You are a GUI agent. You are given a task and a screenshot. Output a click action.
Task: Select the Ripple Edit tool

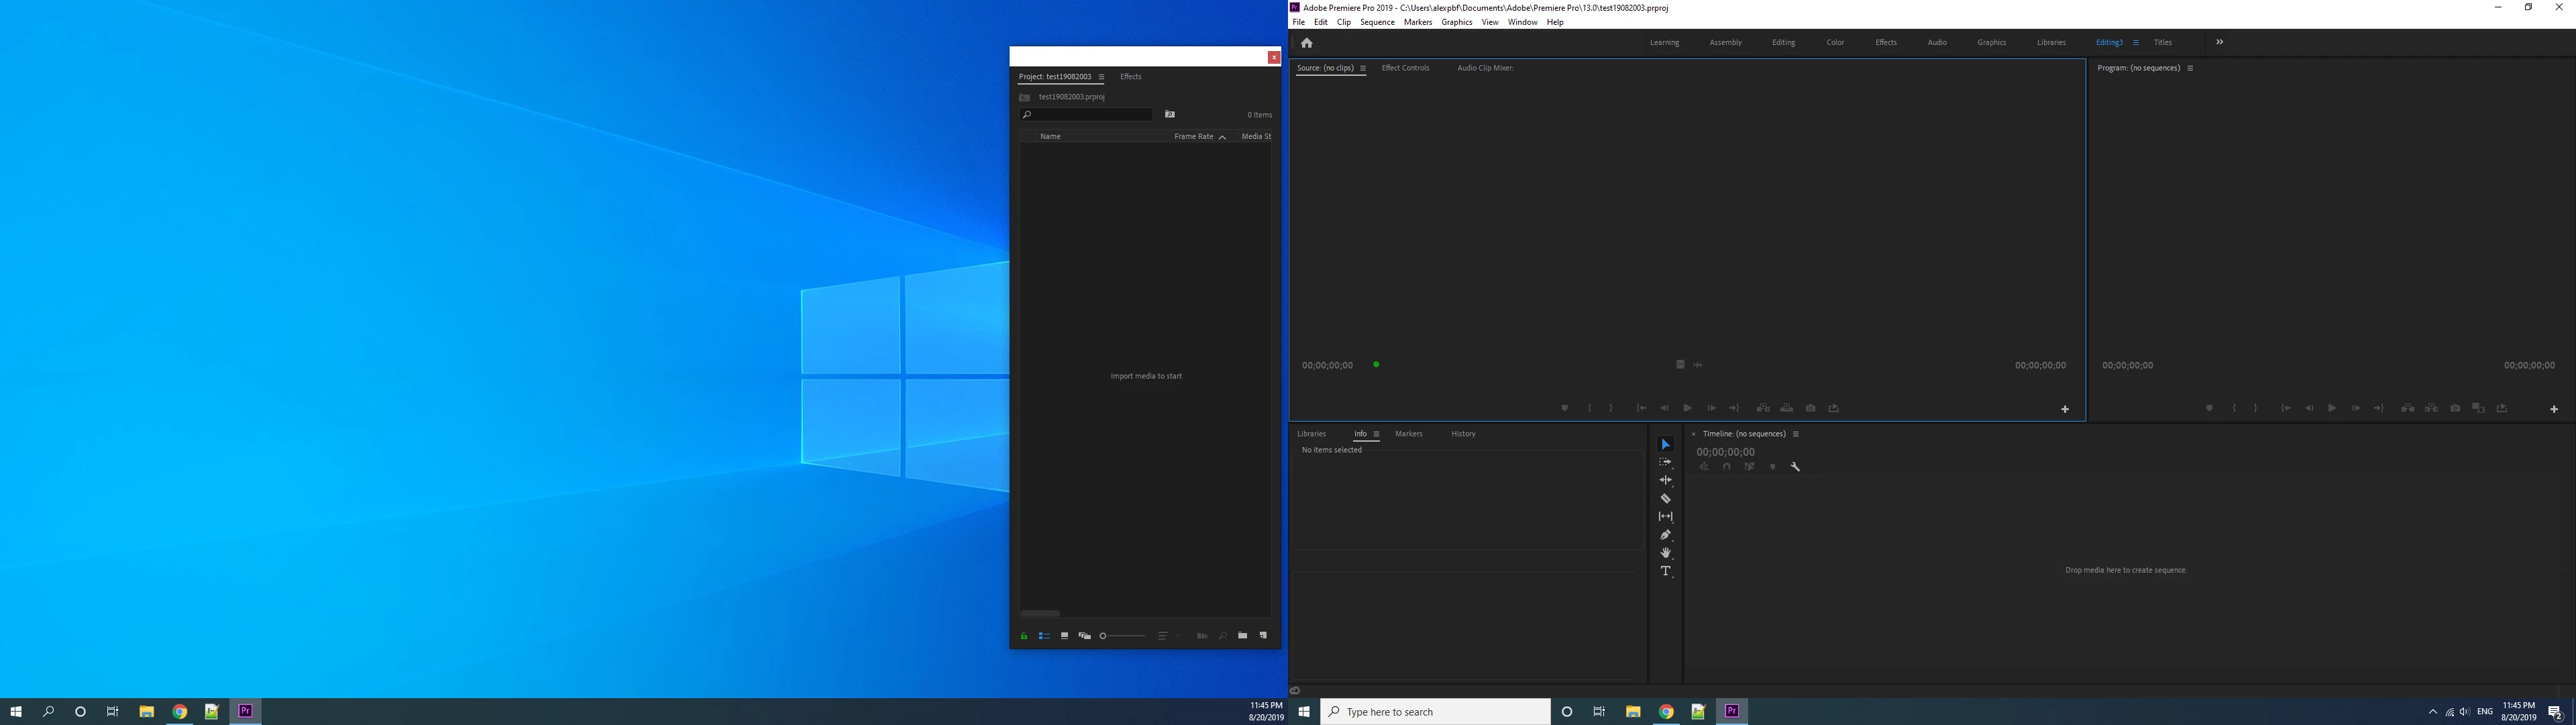1665,481
